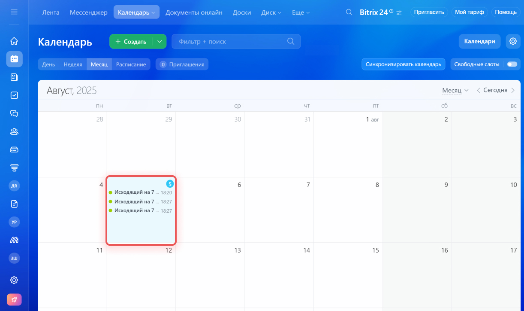Image resolution: width=524 pixels, height=311 pixels.
Task: Go to the home icon in sidebar
Action: 14,41
